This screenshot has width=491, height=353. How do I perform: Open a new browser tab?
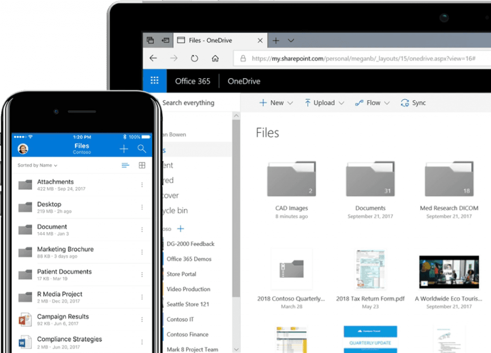pos(276,40)
